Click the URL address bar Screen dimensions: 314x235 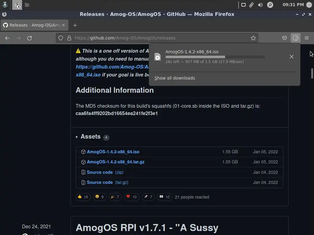pyautogui.click(x=157, y=38)
